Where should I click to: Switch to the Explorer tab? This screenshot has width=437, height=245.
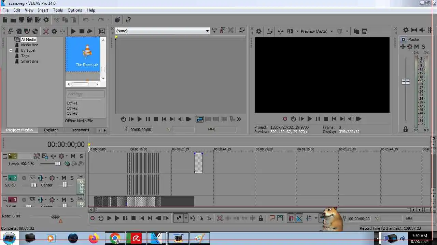[51, 130]
